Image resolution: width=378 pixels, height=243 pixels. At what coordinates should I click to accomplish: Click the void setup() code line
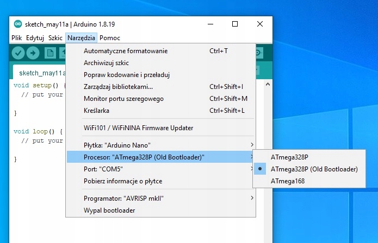[x=40, y=85]
